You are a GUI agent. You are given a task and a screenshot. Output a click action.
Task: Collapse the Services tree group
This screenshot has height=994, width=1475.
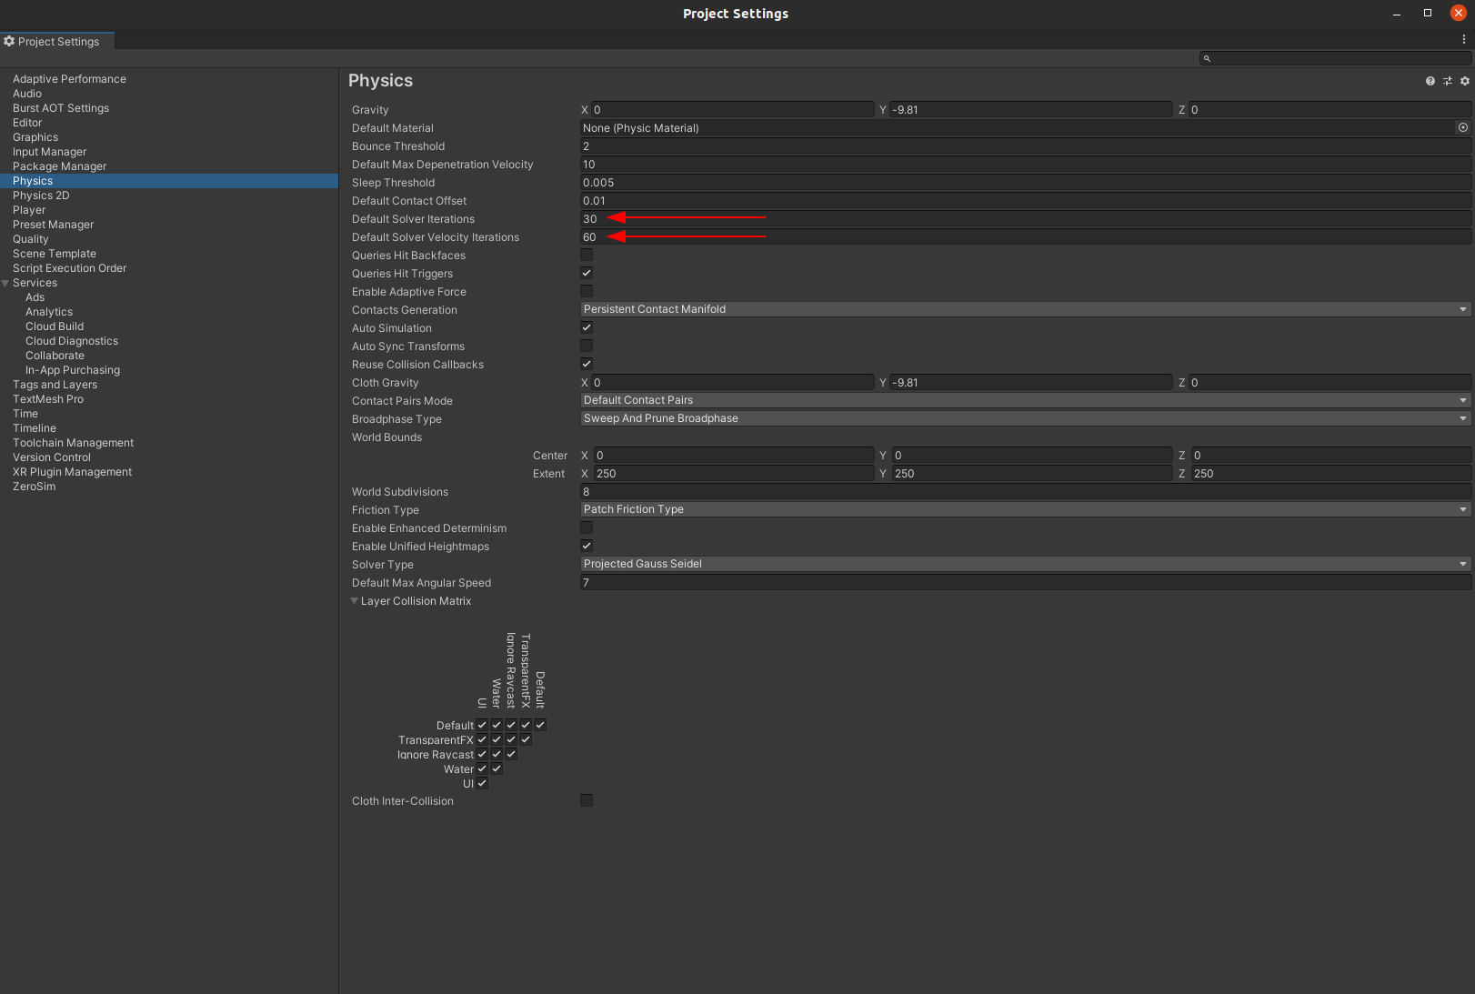click(5, 283)
